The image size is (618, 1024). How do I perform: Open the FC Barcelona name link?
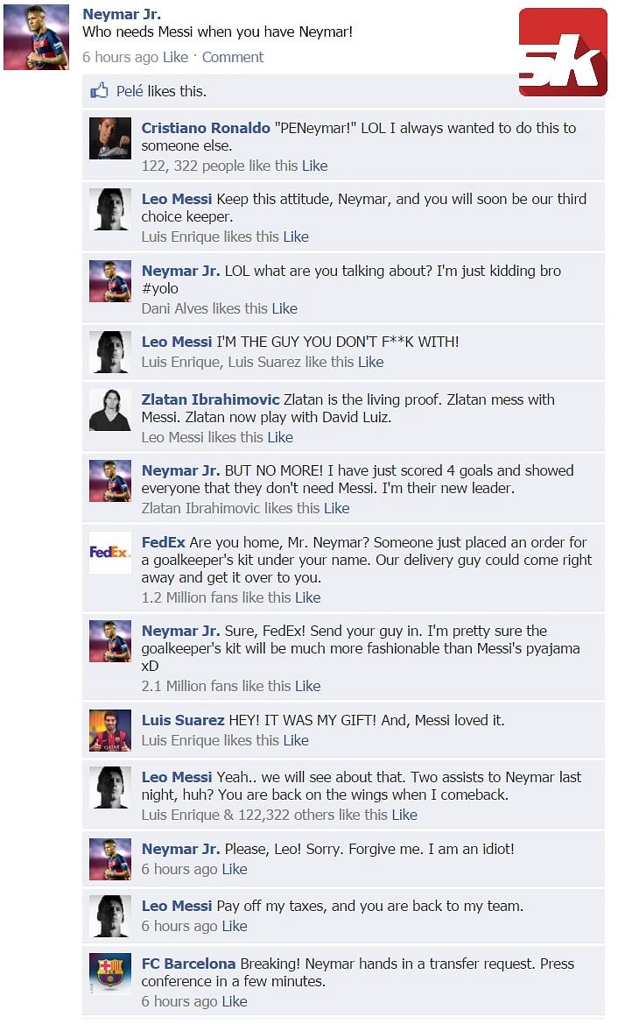(x=188, y=964)
